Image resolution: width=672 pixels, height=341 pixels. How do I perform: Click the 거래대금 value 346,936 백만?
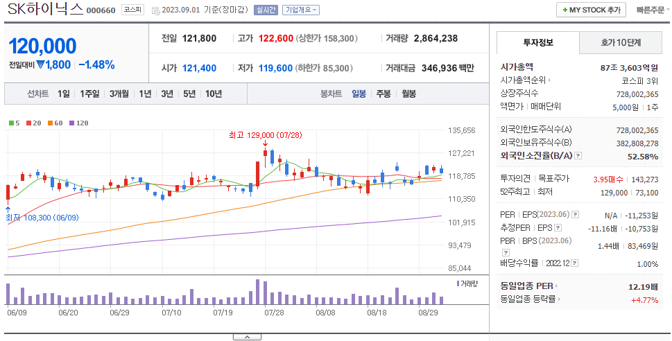tap(448, 68)
